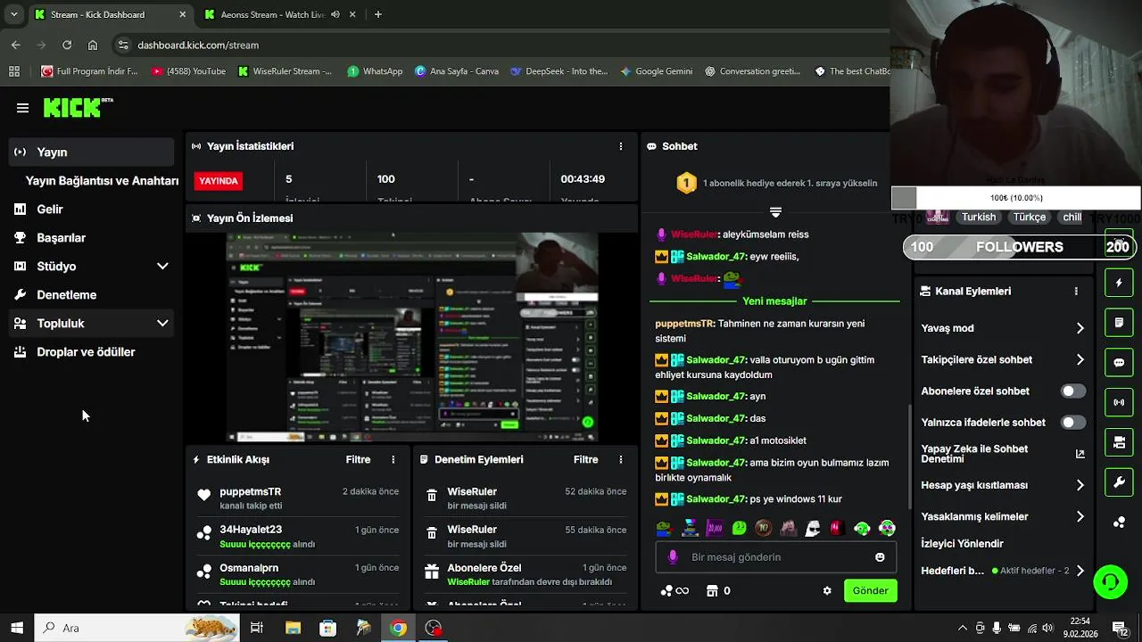Open Chrome from the taskbar

click(398, 628)
